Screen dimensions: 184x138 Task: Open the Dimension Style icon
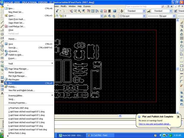[x=149, y=11]
